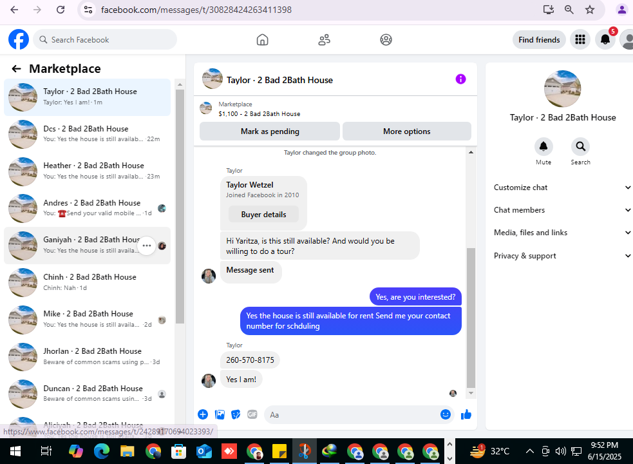Open the emoji picker smiley icon
Screen dimensions: 633x464
tap(445, 414)
